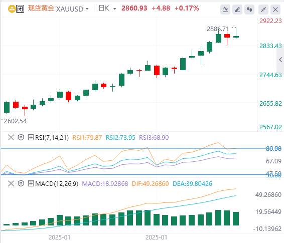The height and width of the screenshot is (243, 284).
Task: Remove the RSI indicator panel
Action: point(11,137)
